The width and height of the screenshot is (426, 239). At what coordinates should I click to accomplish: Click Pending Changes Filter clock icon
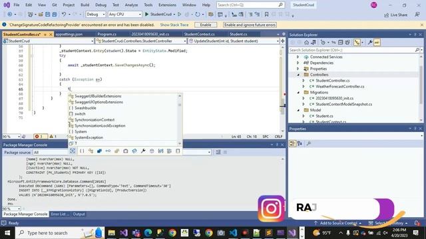pyautogui.click(x=323, y=42)
